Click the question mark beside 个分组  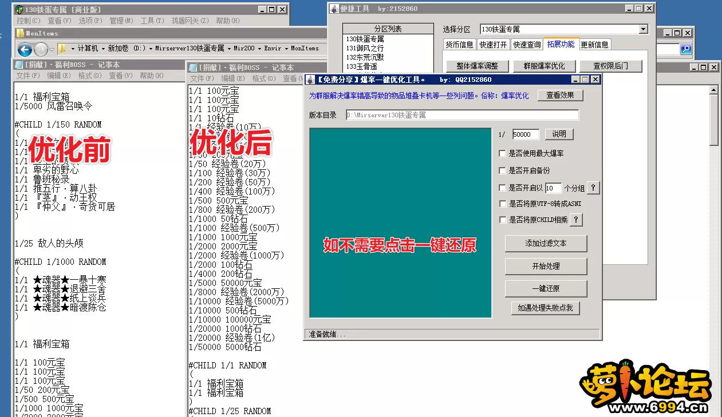coord(593,188)
